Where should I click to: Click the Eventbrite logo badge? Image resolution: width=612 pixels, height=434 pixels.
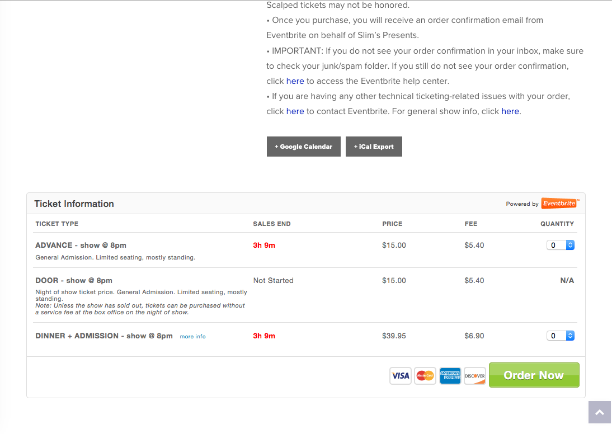coord(559,204)
